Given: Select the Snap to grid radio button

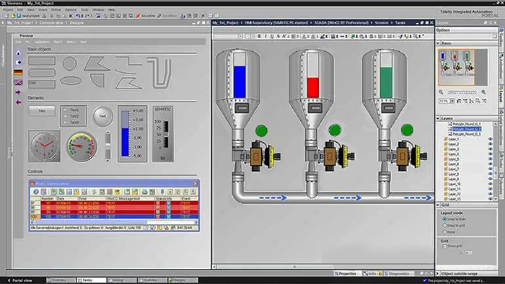Looking at the screenshot, I should coord(444,226).
